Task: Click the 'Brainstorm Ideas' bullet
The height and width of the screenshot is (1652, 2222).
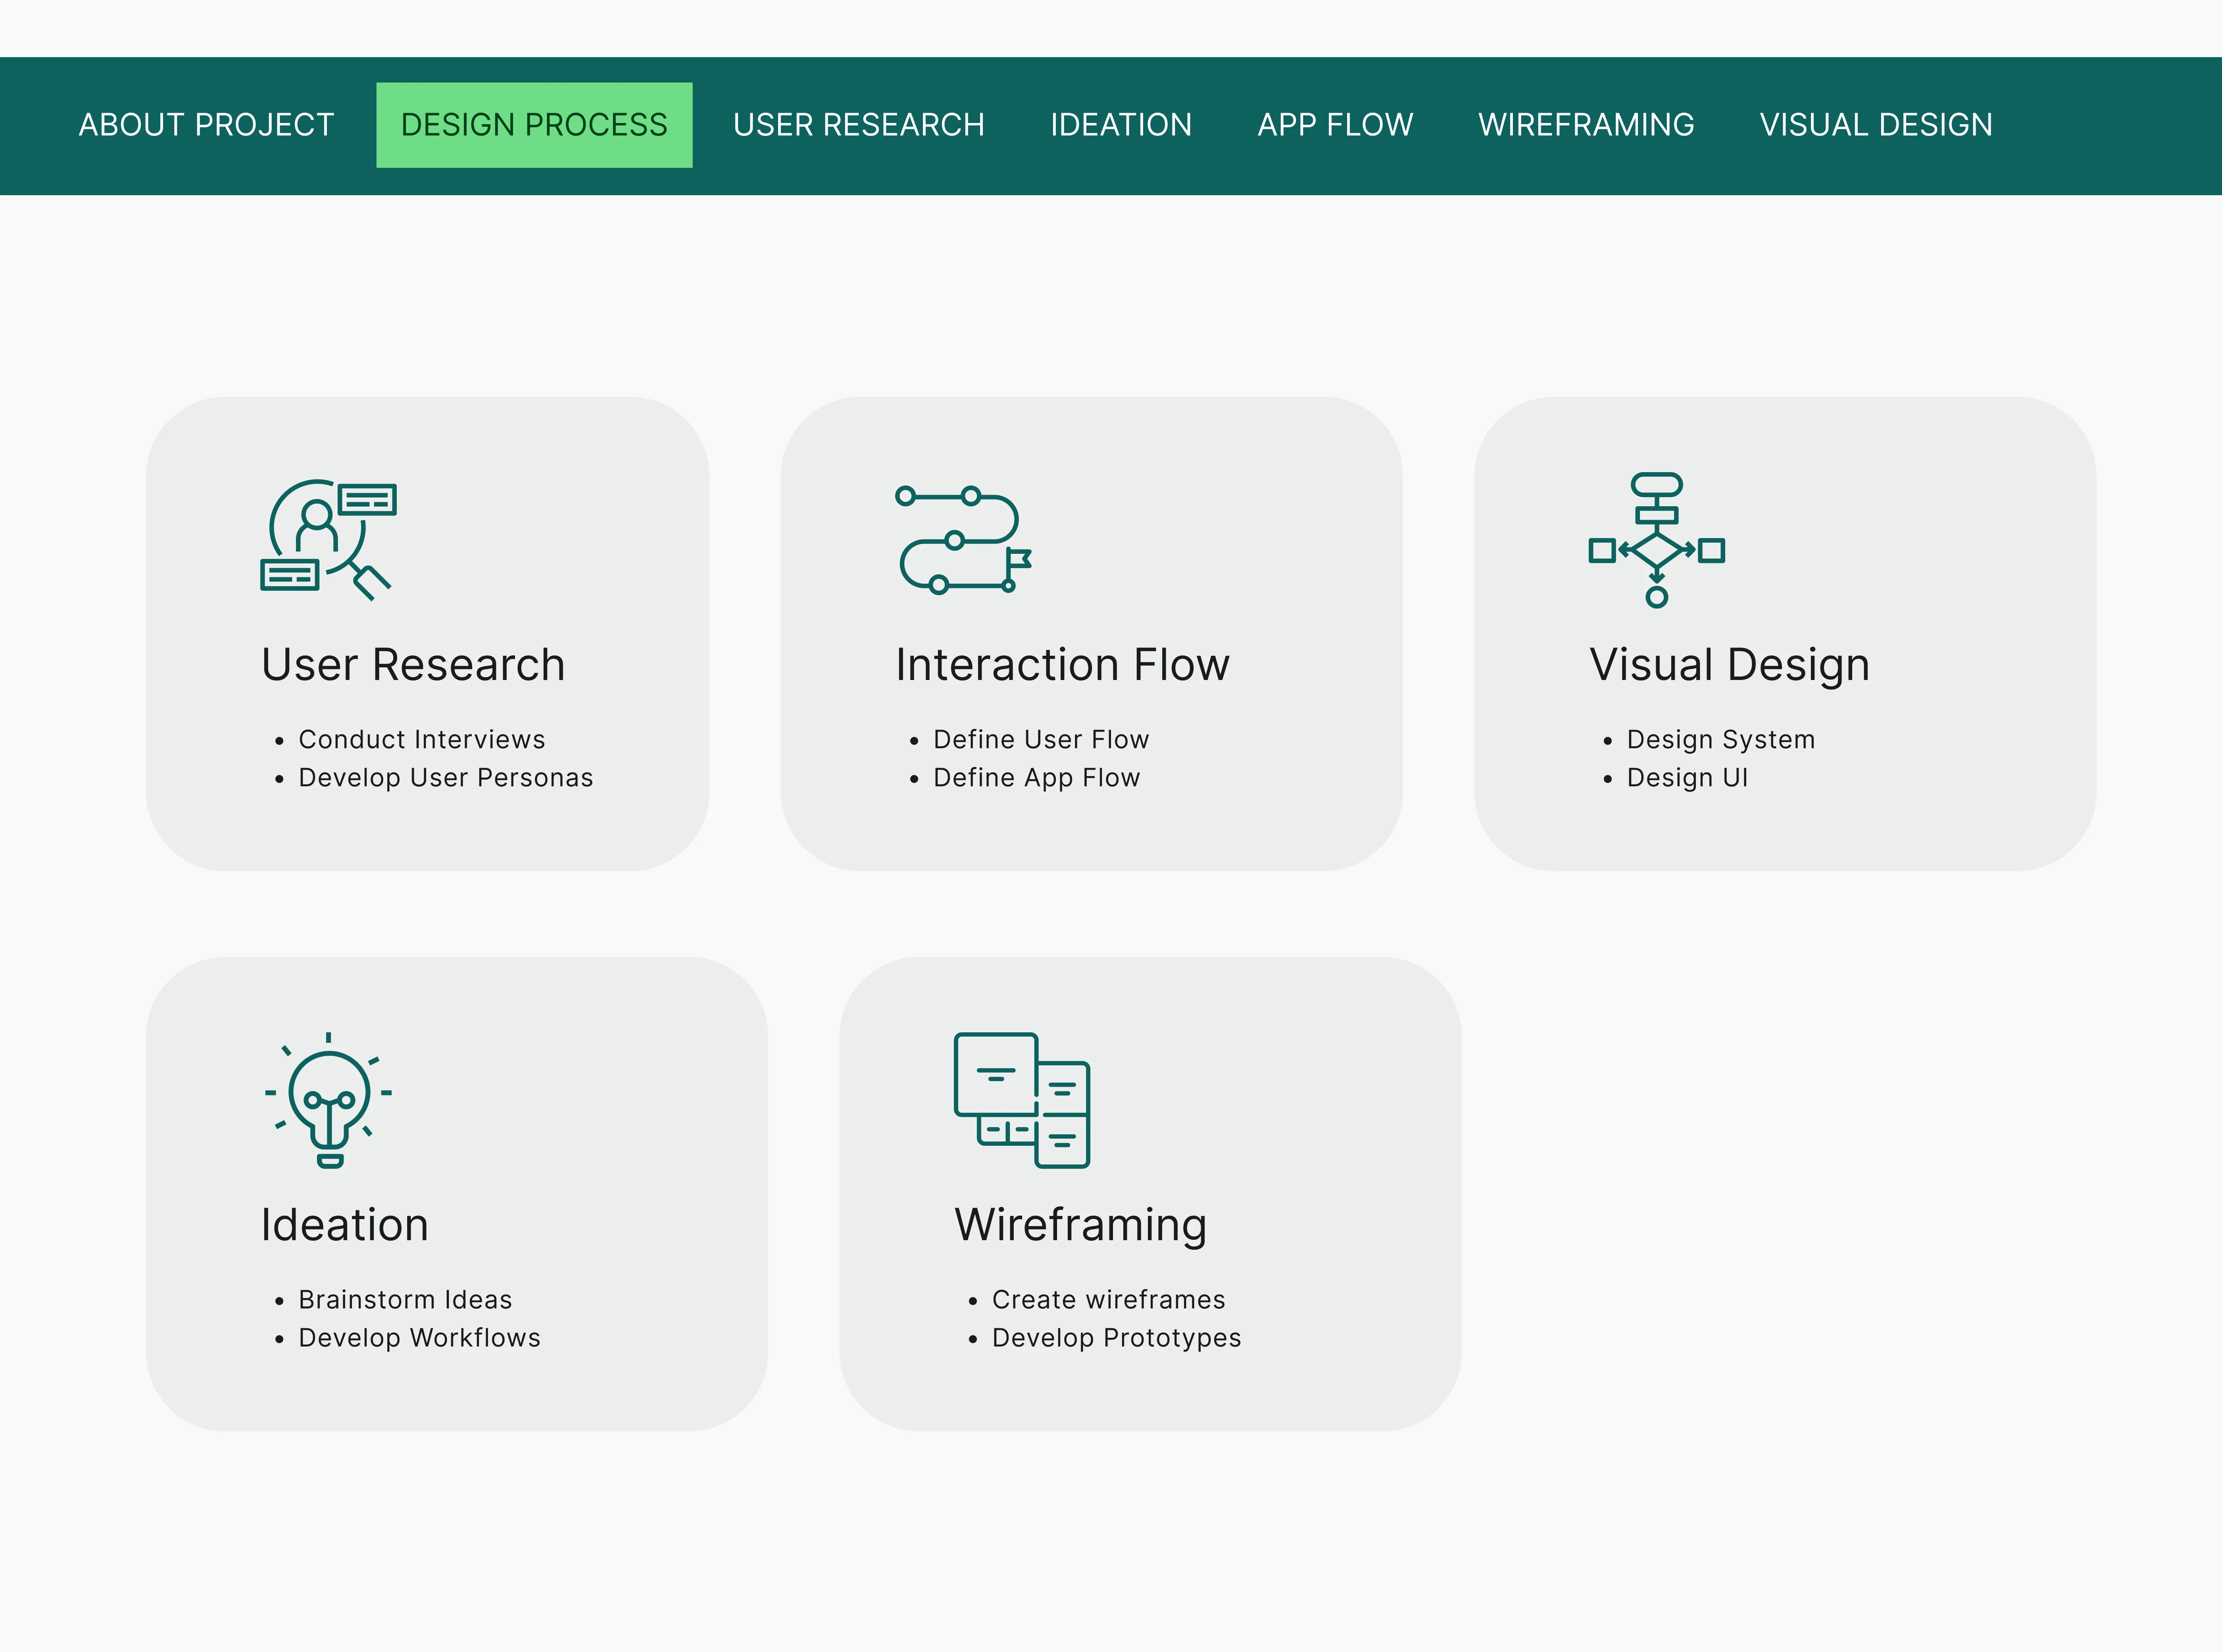Action: point(405,1300)
